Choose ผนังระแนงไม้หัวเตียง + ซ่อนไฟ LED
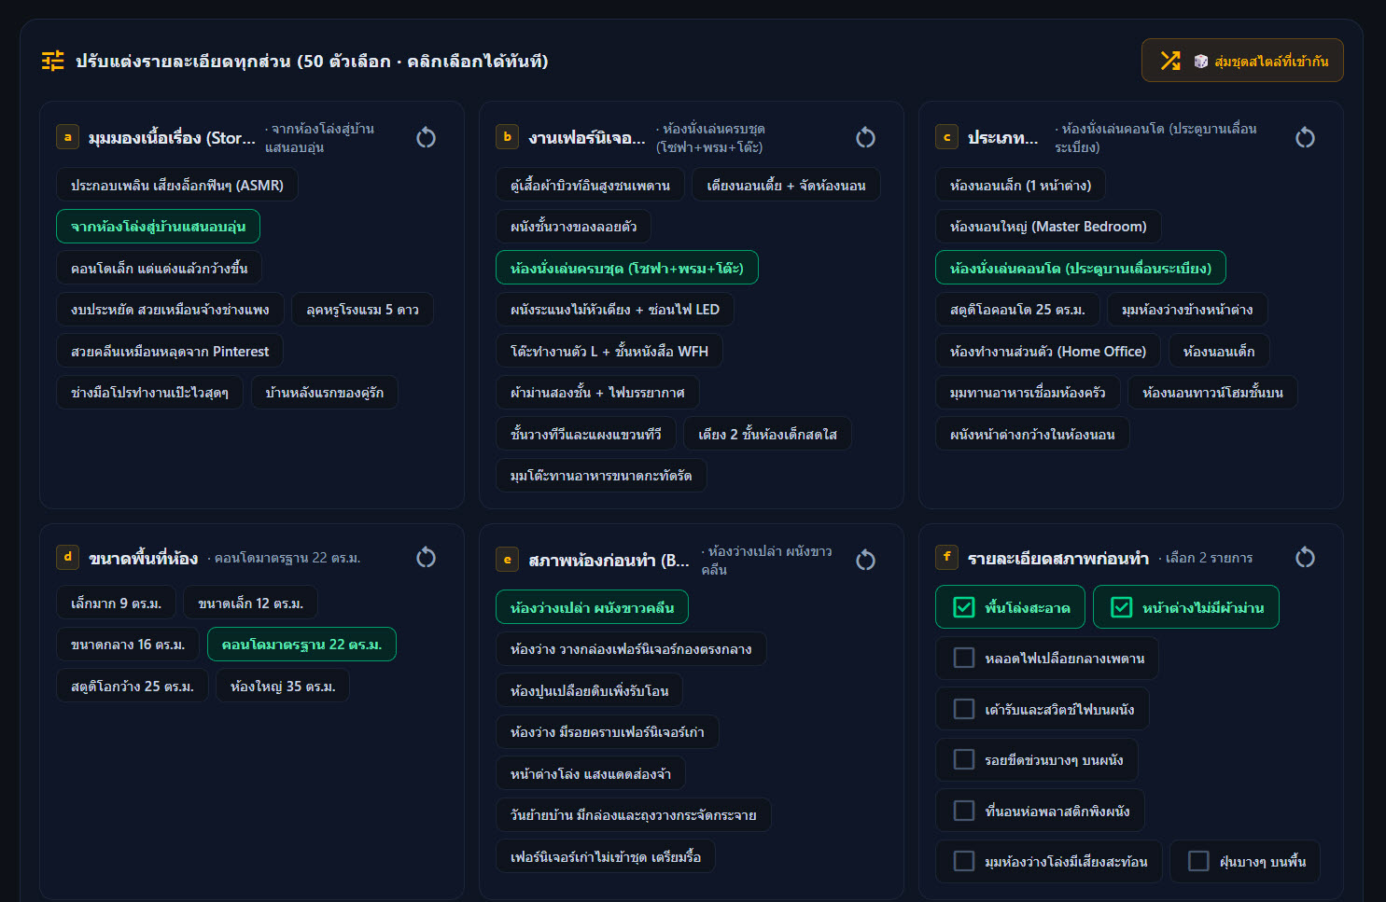 pyautogui.click(x=615, y=310)
